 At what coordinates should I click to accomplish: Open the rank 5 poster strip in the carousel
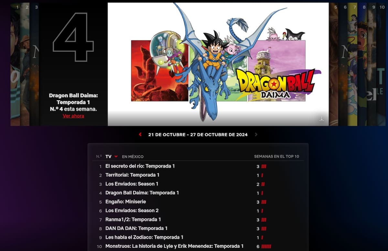click(x=334, y=64)
